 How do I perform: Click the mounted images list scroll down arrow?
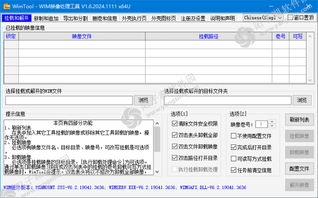click(x=310, y=80)
